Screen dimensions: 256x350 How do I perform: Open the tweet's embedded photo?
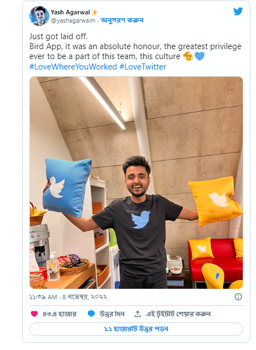click(x=136, y=183)
